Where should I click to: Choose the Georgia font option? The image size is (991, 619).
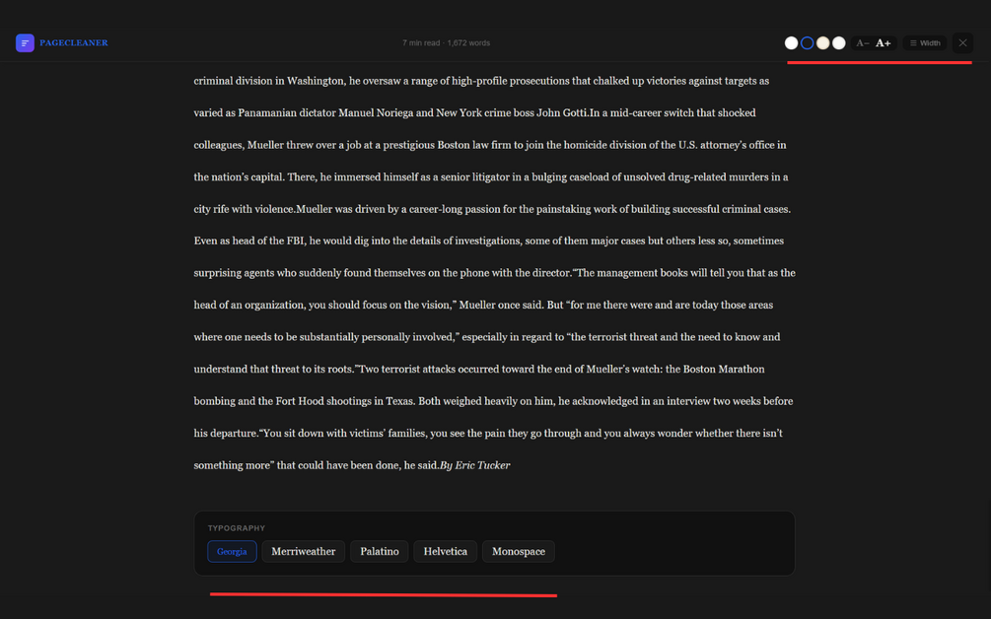(x=232, y=551)
